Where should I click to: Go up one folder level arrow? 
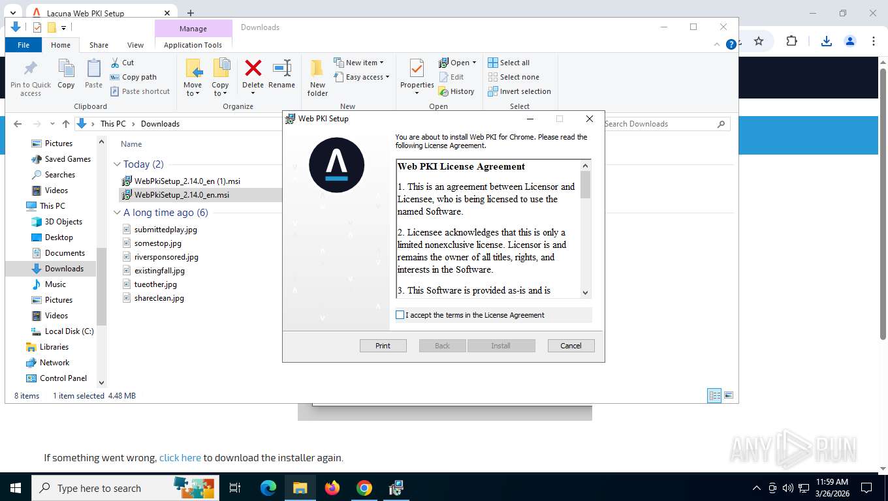point(66,124)
